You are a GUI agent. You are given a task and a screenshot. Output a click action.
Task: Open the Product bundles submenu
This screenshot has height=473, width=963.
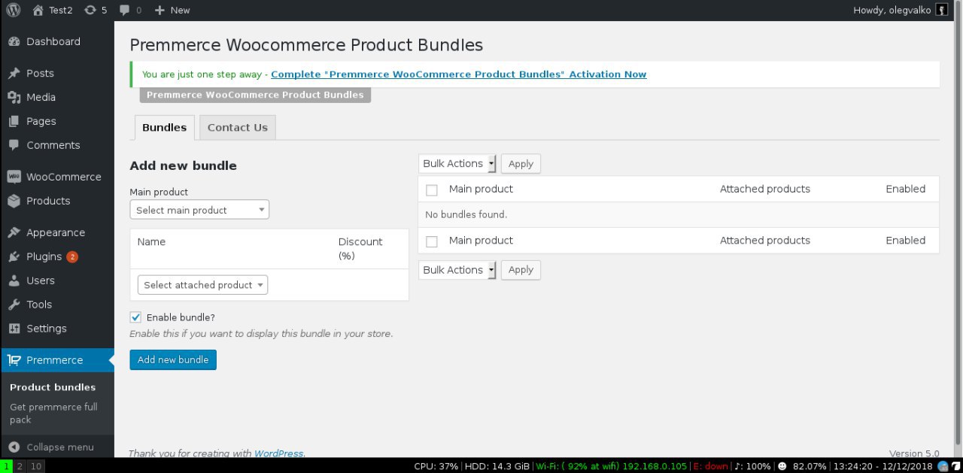53,387
